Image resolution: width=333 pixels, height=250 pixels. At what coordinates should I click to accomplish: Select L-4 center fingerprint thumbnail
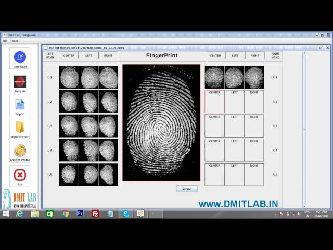[69, 151]
